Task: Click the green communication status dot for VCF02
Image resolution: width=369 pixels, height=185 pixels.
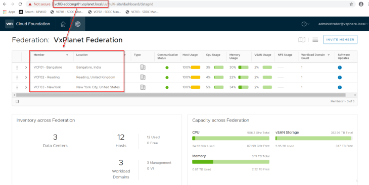Action: tap(167, 78)
